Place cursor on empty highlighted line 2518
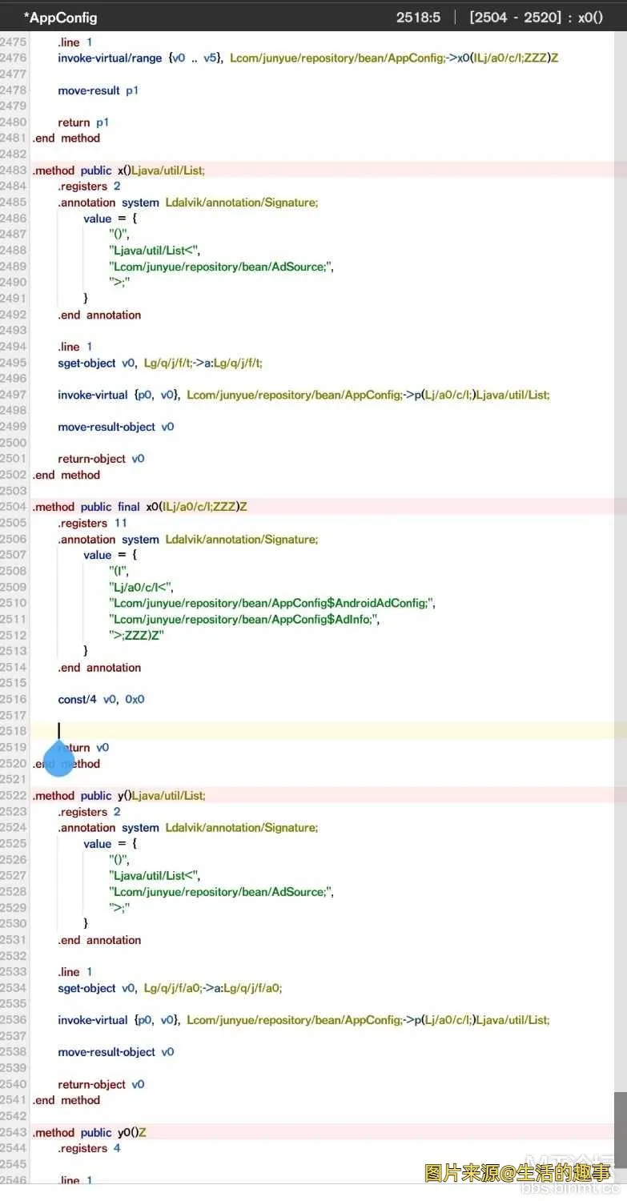The width and height of the screenshot is (627, 1201). 320,731
